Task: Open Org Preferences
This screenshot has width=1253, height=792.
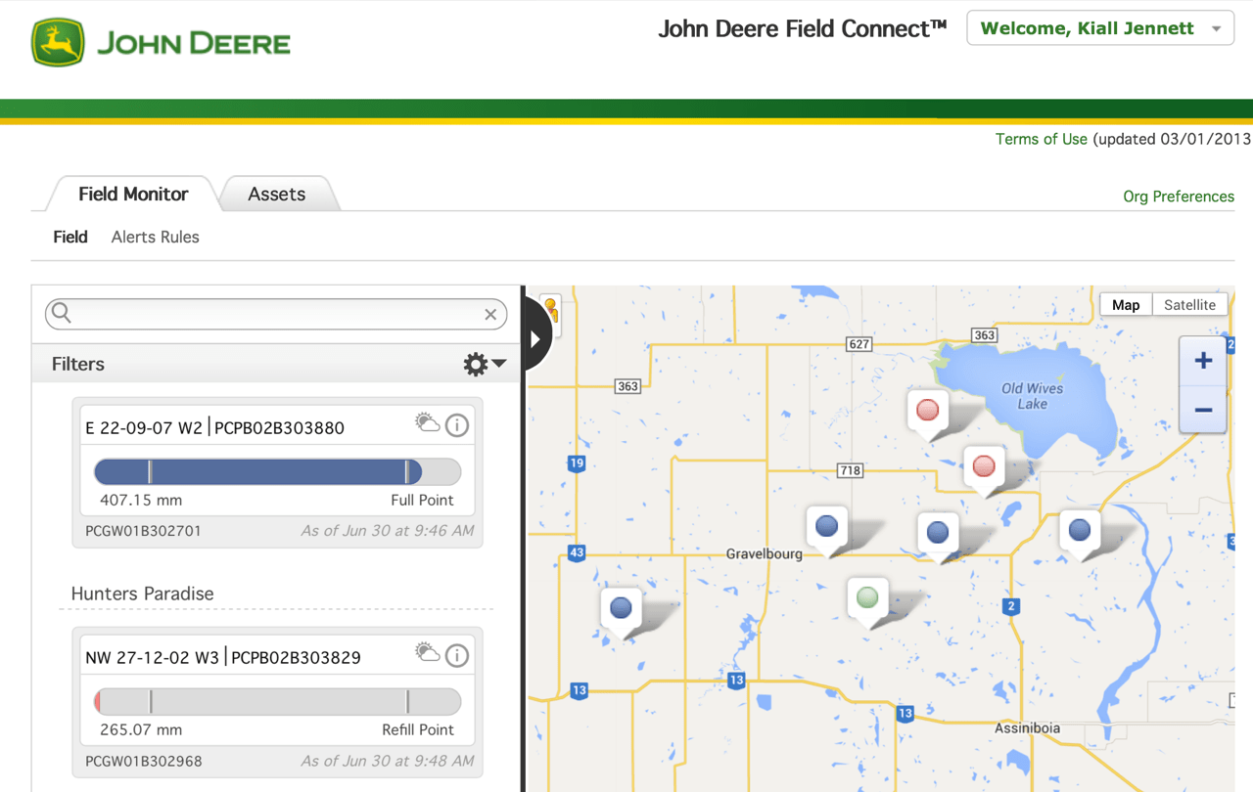Action: point(1179,197)
